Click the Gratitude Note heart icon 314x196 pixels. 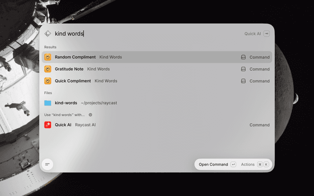[x=48, y=69]
